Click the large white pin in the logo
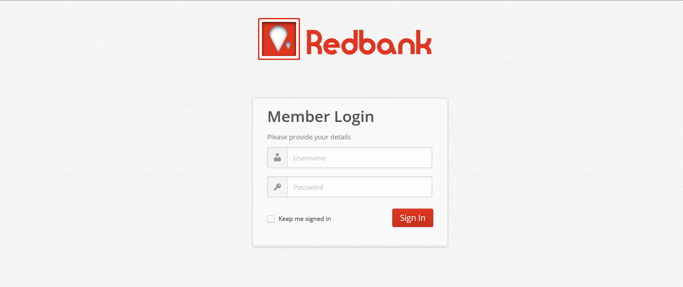The image size is (683, 287). 277,39
